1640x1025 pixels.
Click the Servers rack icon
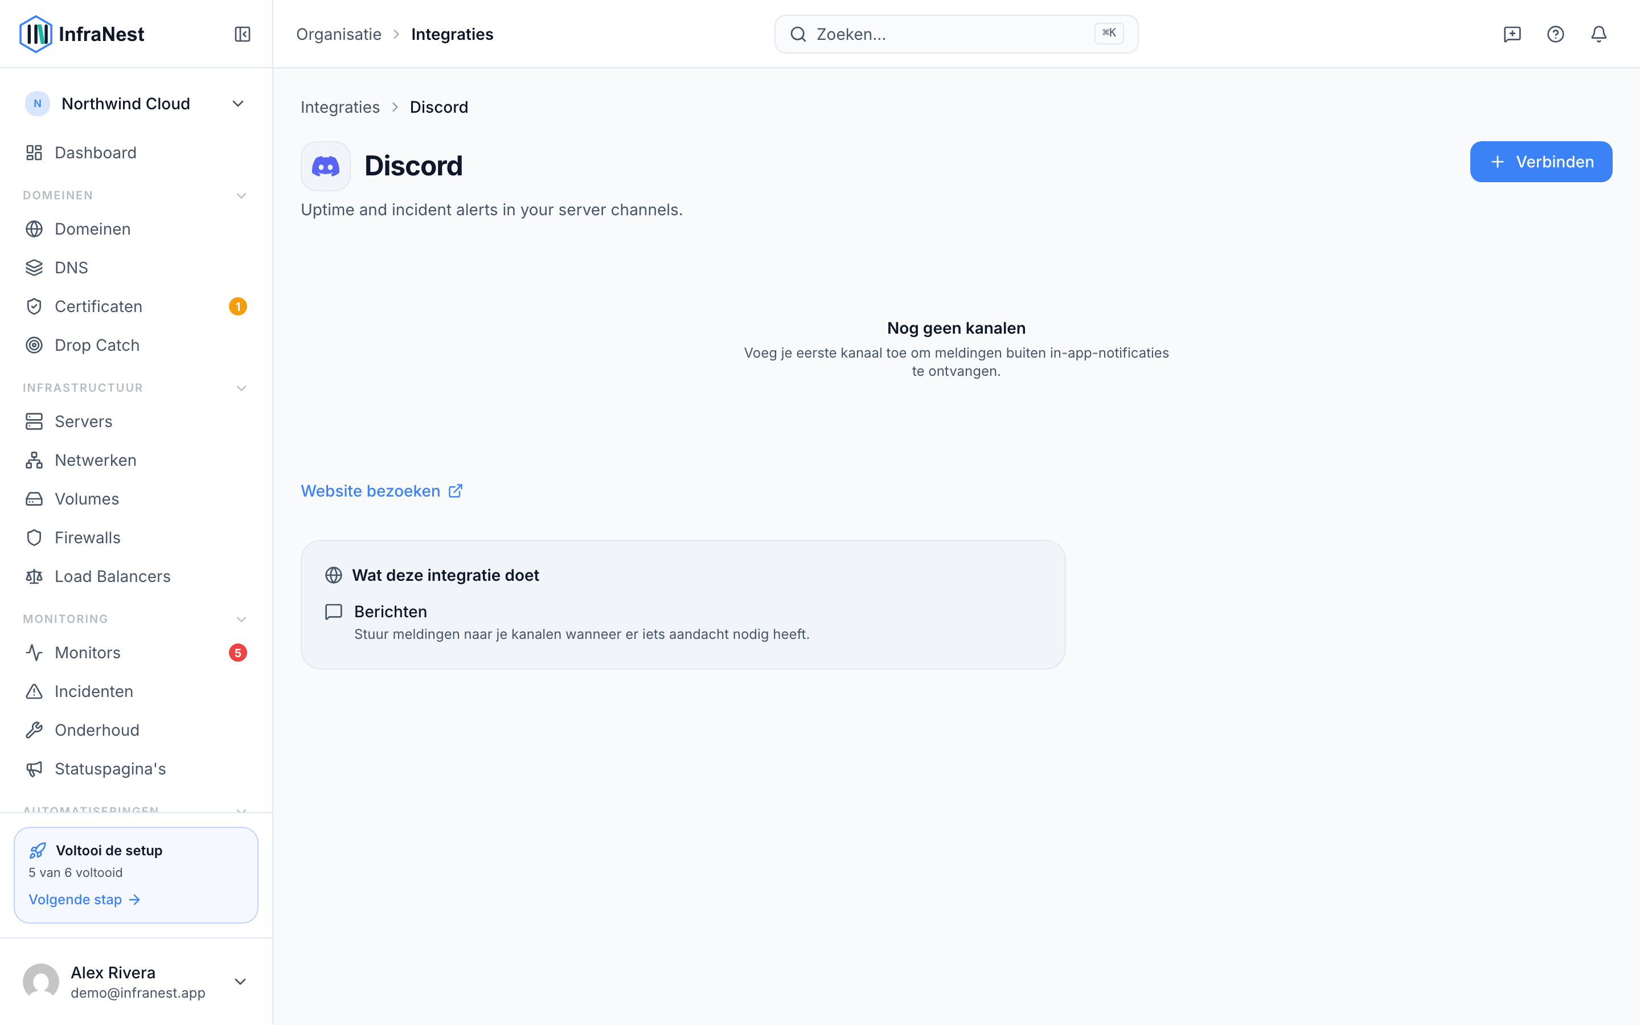pyautogui.click(x=34, y=421)
